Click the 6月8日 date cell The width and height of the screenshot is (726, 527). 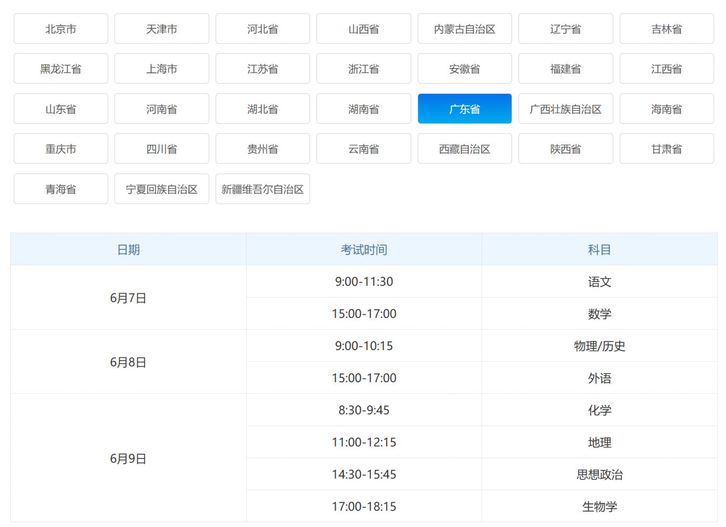tap(128, 362)
